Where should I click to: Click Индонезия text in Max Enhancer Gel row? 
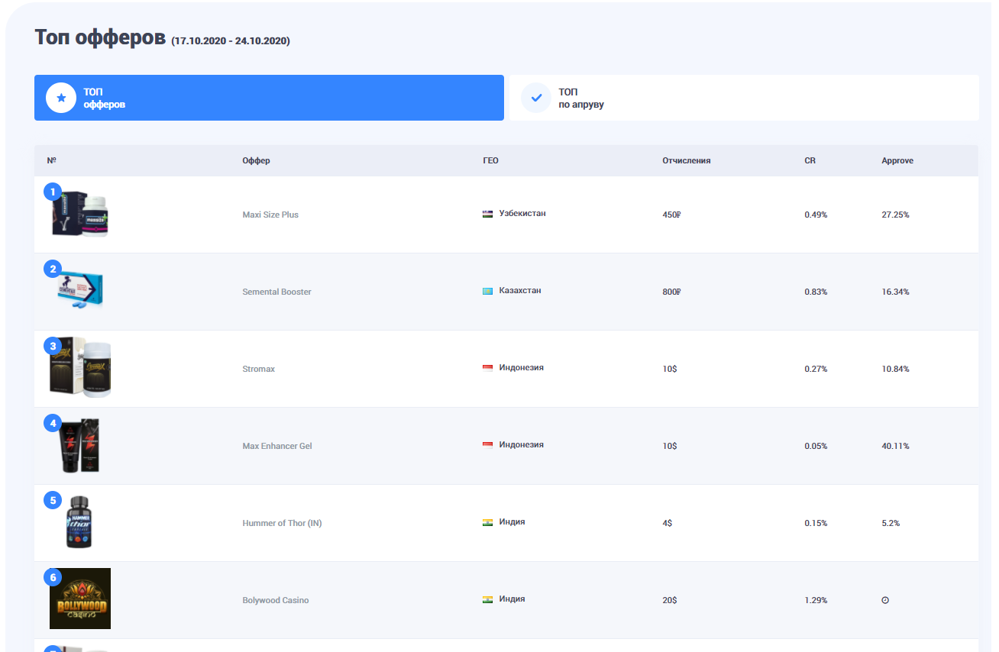click(x=522, y=444)
